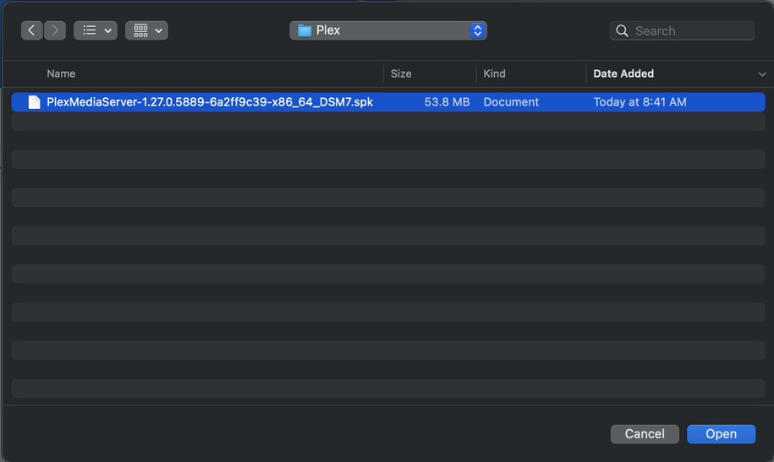Screen dimensions: 774x462
Task: Click the 53.8 MB size cell
Action: click(447, 102)
